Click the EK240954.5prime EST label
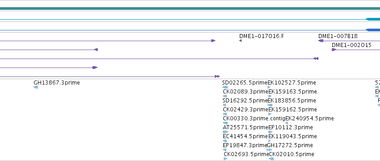The height and width of the screenshot is (161, 380). click(309, 119)
